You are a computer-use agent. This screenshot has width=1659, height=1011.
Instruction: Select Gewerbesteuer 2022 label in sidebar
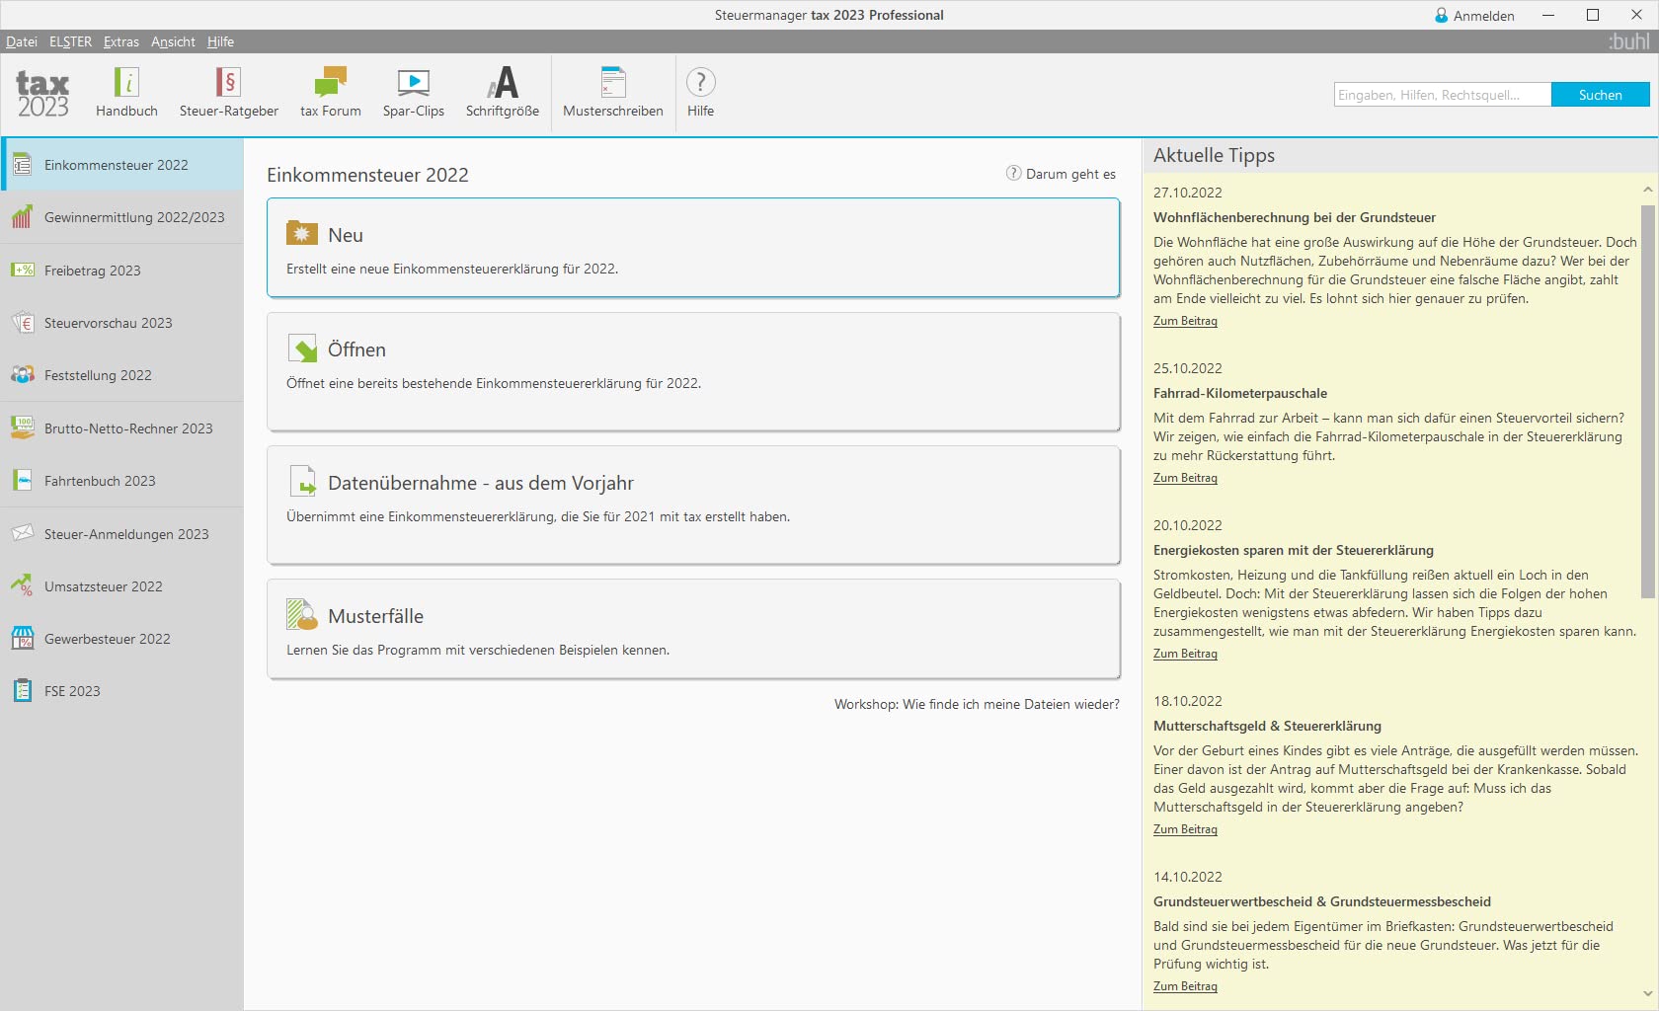[x=107, y=639]
